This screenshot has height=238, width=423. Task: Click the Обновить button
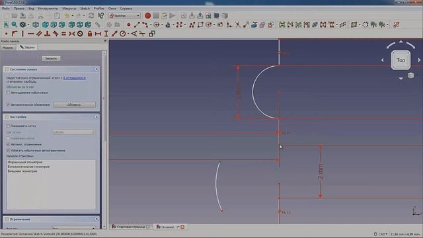tap(74, 104)
